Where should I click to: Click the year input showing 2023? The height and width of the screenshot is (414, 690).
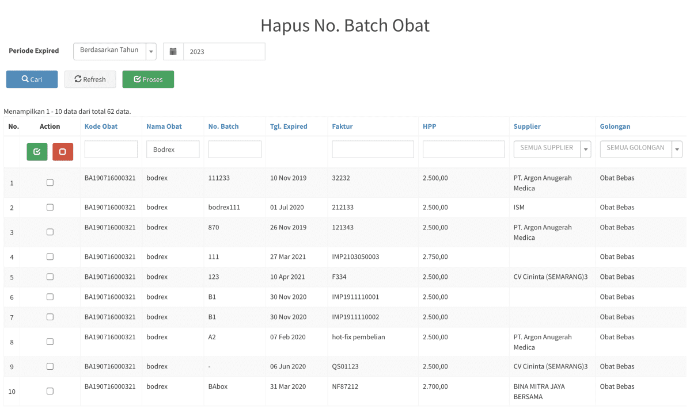pyautogui.click(x=224, y=52)
